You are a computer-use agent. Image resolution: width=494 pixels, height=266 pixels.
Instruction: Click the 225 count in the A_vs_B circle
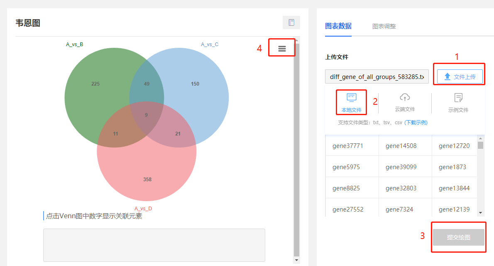click(x=95, y=84)
